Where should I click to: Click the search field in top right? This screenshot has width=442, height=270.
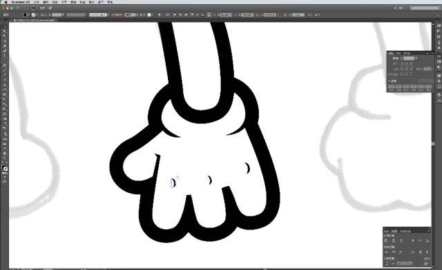pyautogui.click(x=425, y=8)
